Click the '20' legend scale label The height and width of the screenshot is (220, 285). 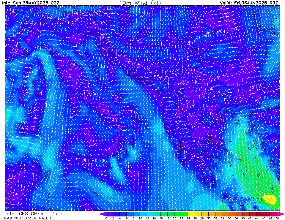[174, 218]
